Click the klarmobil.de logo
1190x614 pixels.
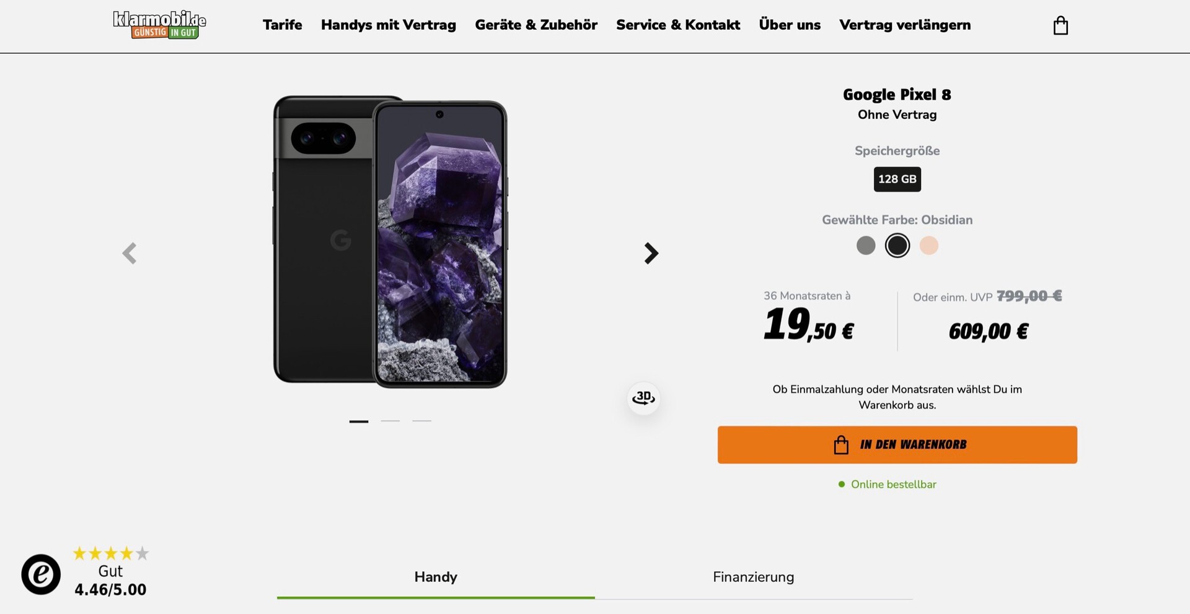pos(159,25)
